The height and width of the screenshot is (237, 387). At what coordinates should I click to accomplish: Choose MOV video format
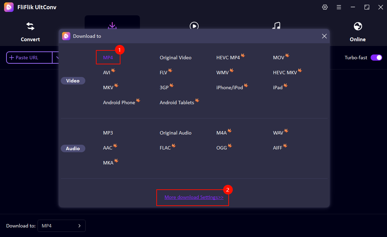tap(279, 58)
